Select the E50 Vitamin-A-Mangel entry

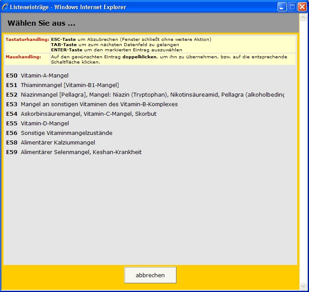(x=37, y=76)
